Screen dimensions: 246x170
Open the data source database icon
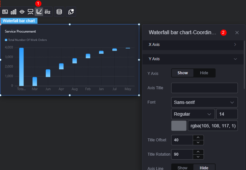(x=59, y=12)
